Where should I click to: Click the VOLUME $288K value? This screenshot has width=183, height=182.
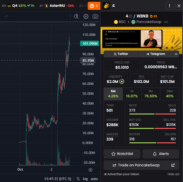[112, 125]
